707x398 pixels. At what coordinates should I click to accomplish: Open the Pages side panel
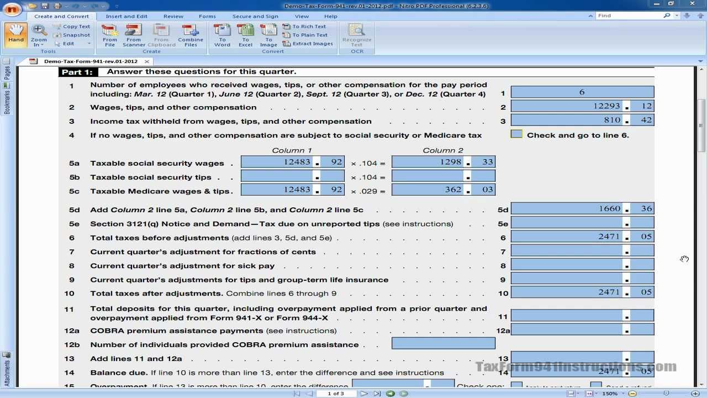[7, 70]
